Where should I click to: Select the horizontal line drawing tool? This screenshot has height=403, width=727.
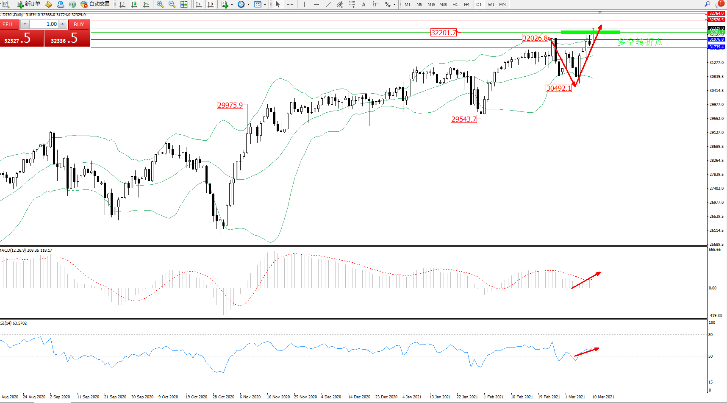point(316,4)
